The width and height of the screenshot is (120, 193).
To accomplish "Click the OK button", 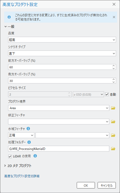I will click(x=86, y=185).
